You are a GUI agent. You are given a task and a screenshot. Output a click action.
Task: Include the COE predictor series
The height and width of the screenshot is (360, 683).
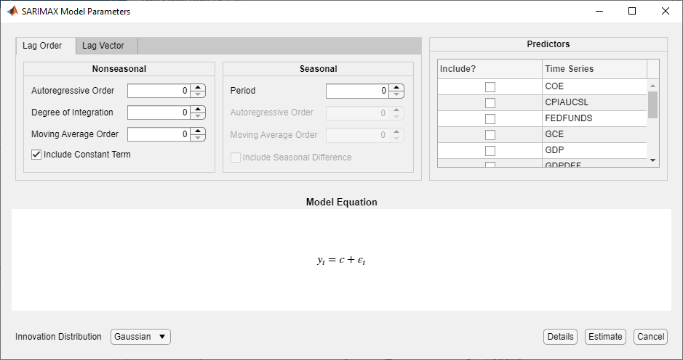coord(490,86)
